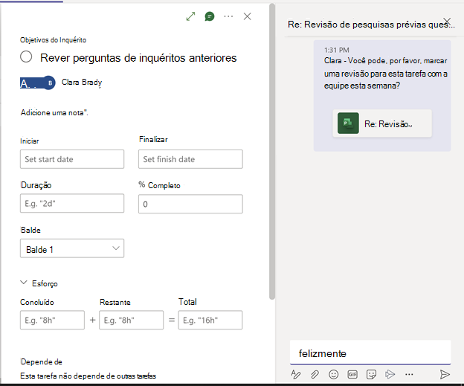
Task: Open more messaging options ellipsis
Action: 409,374
